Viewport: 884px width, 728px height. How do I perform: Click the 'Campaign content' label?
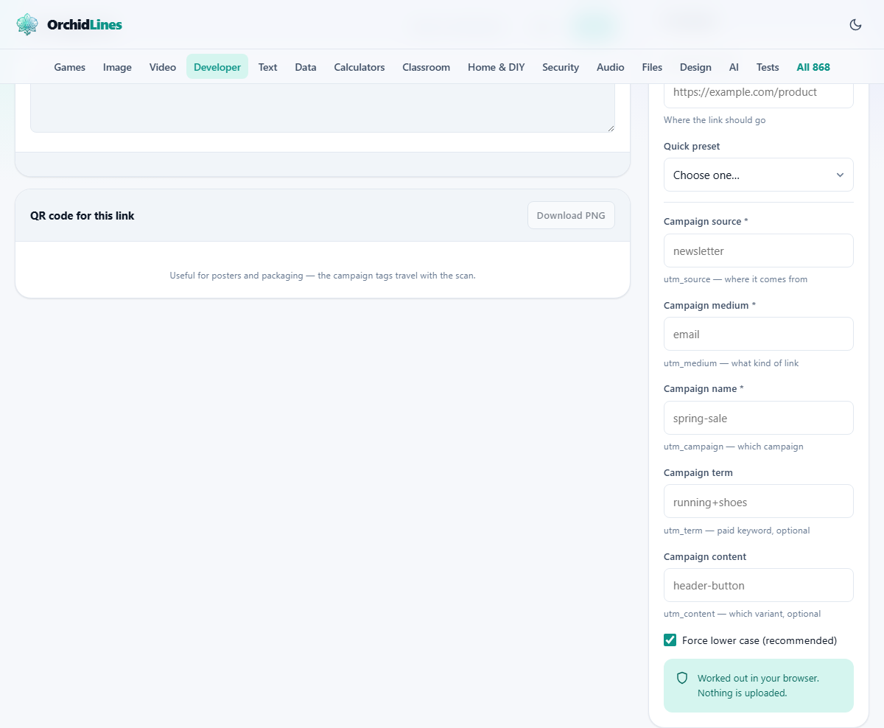(705, 556)
